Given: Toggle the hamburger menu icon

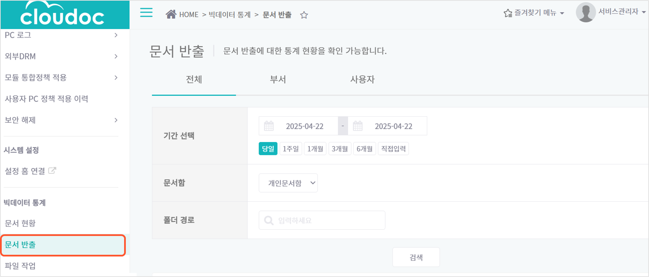Looking at the screenshot, I should (x=146, y=13).
